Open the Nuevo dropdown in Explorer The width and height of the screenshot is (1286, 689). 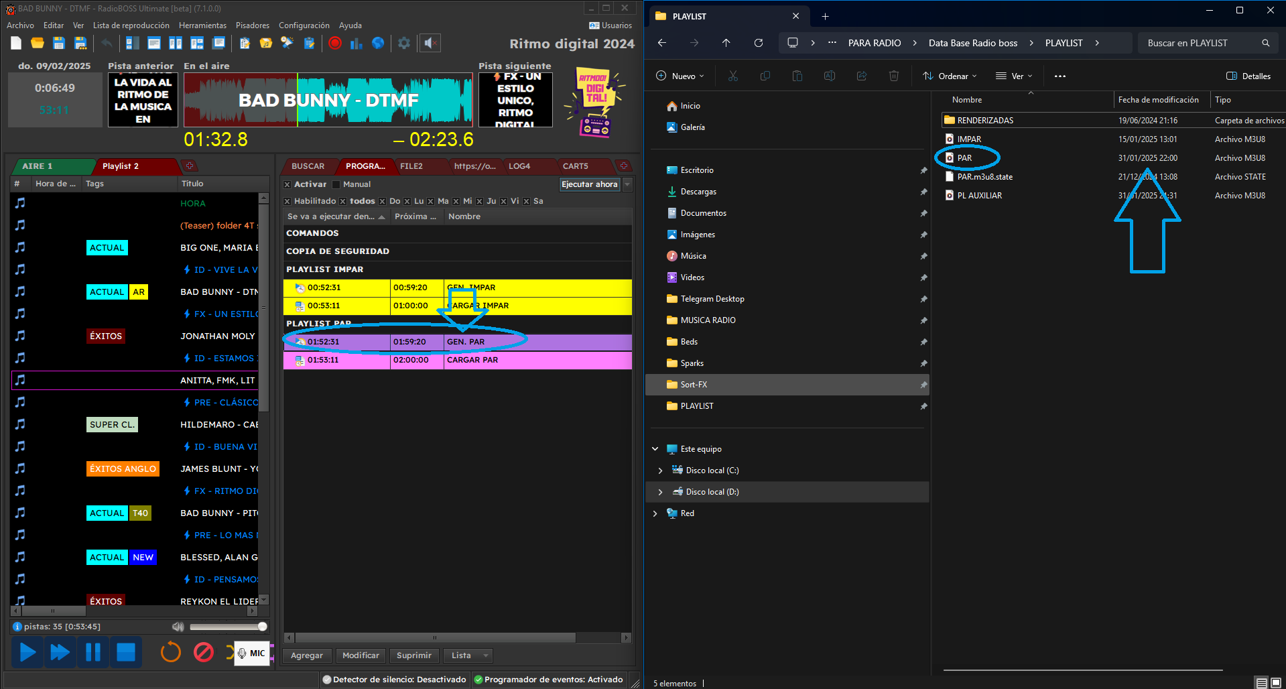point(680,76)
